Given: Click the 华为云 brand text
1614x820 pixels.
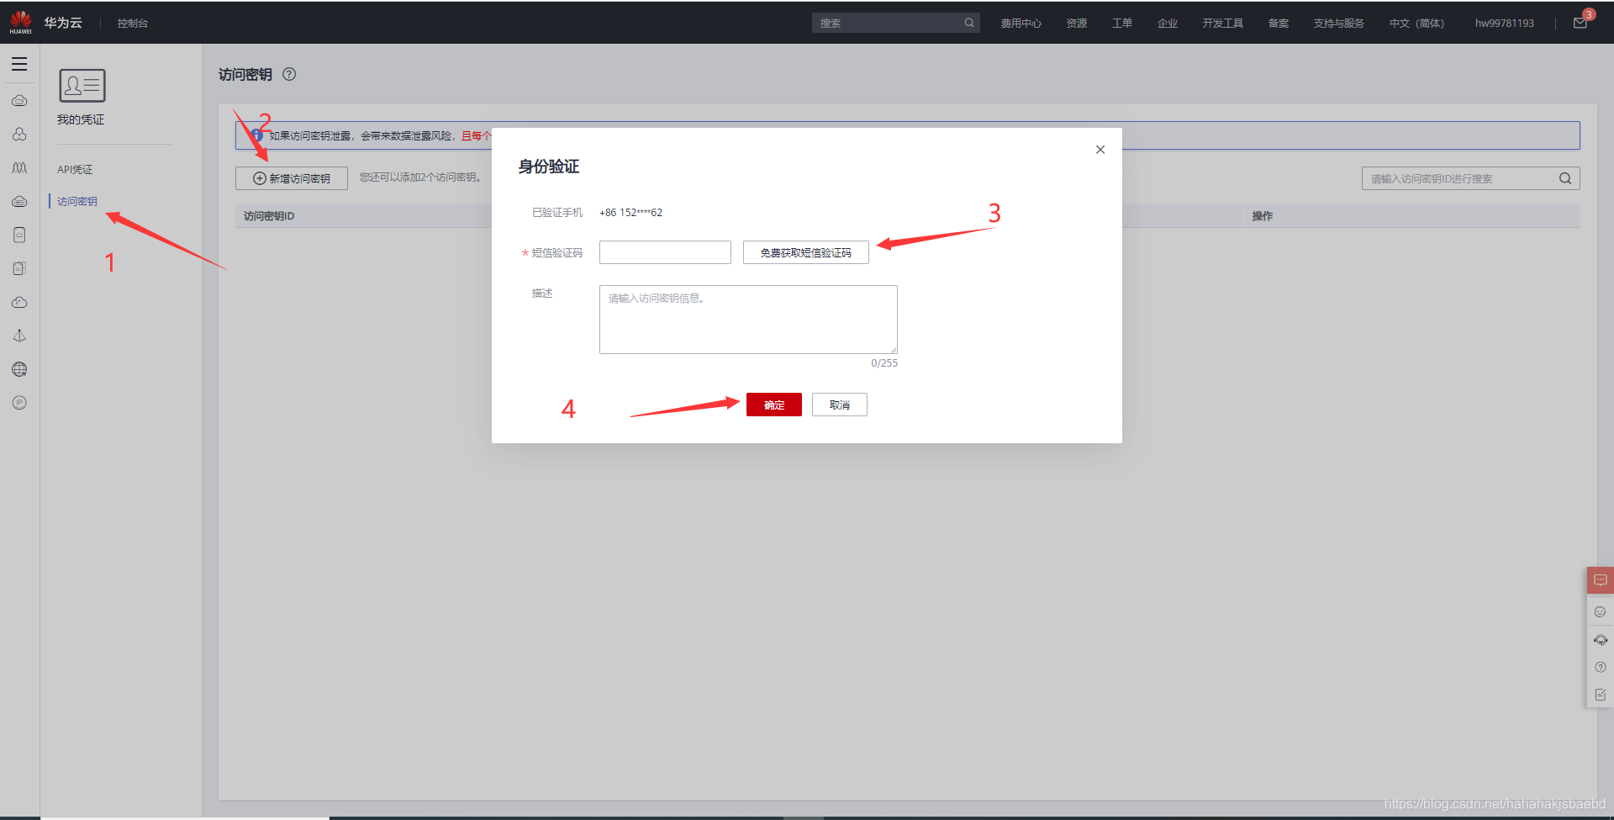Looking at the screenshot, I should pyautogui.click(x=63, y=23).
